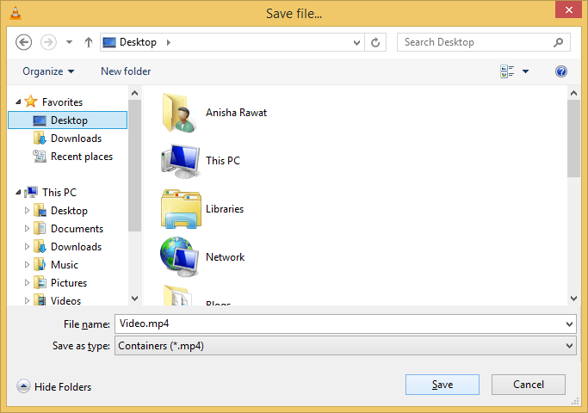
Task: Click the Hide Folders arrow icon
Action: pyautogui.click(x=23, y=386)
